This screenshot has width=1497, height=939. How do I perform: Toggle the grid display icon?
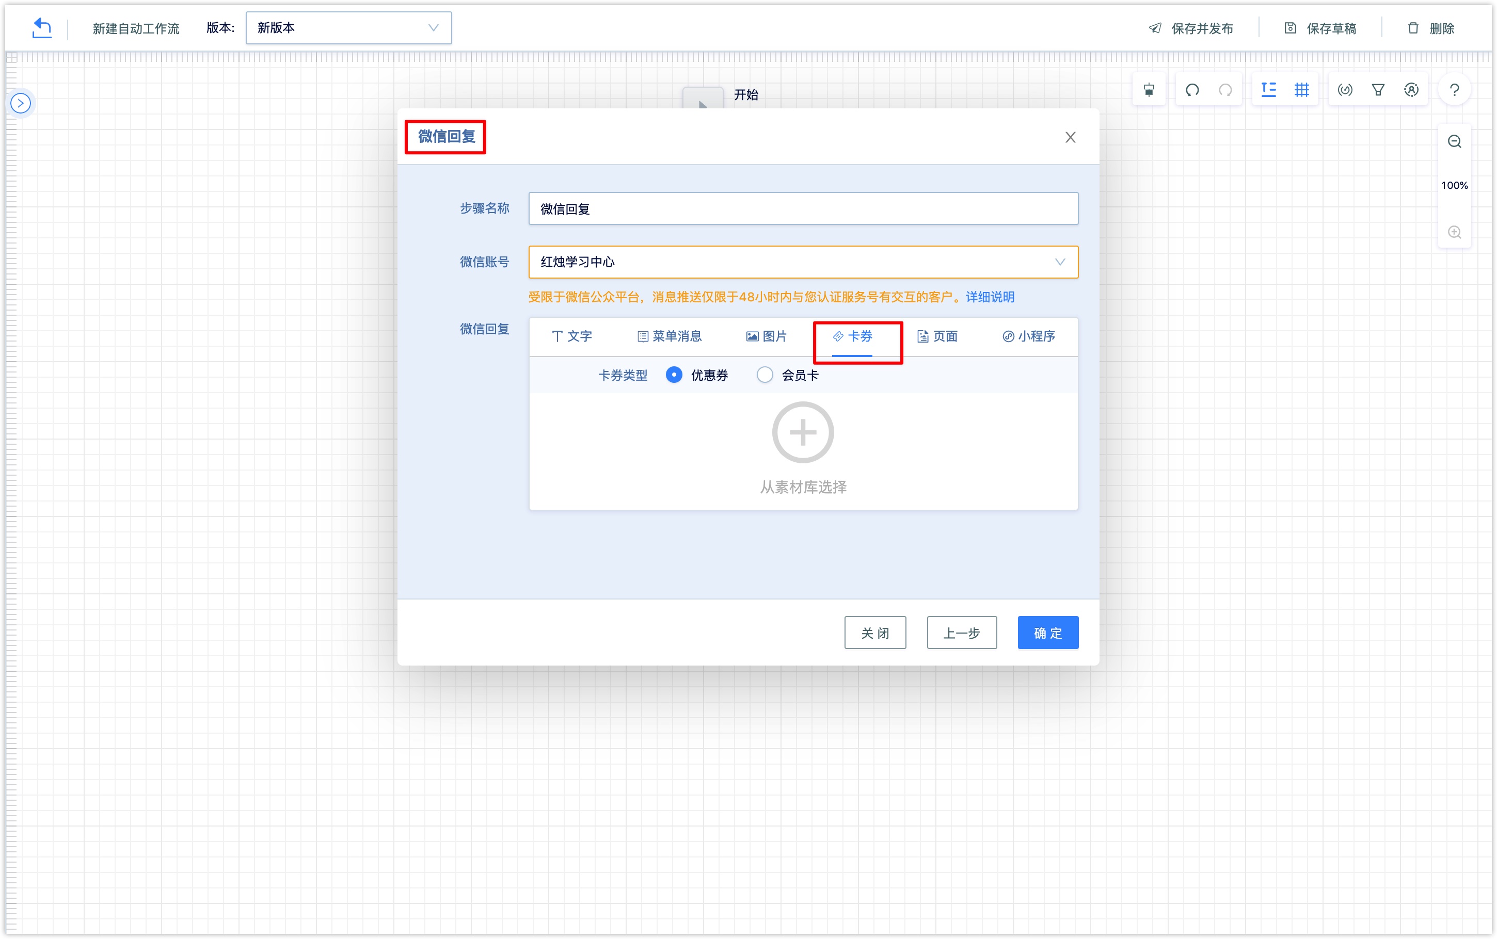1301,90
